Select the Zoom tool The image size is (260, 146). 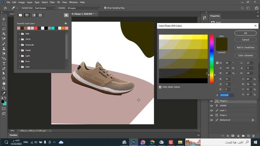(x=4, y=88)
